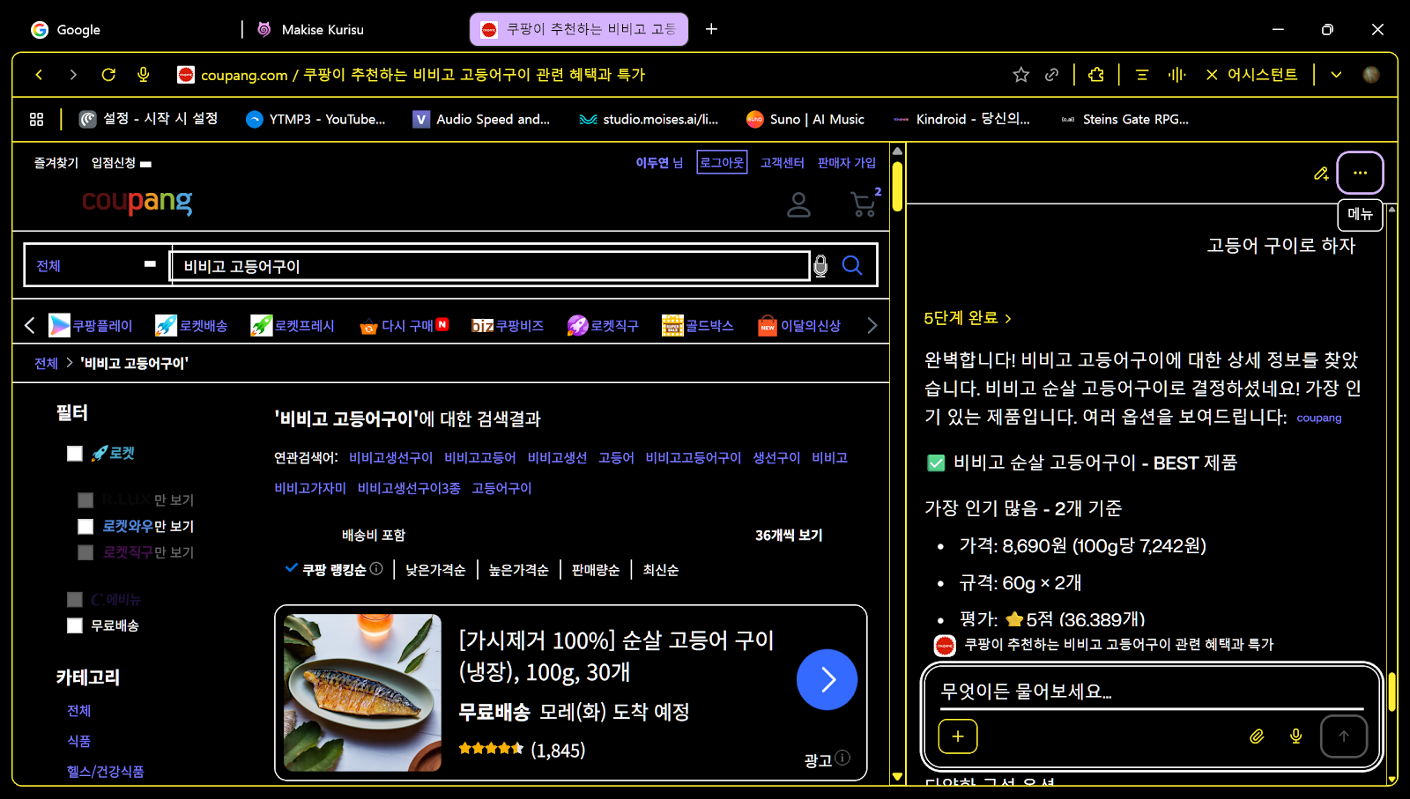Image resolution: width=1410 pixels, height=799 pixels.
Task: Open the assistant three-dot menu
Action: pyautogui.click(x=1360, y=173)
